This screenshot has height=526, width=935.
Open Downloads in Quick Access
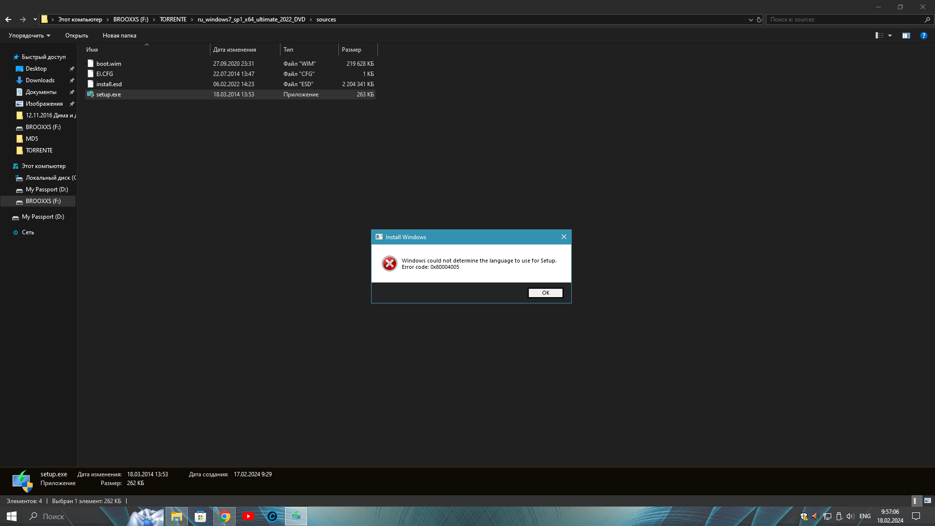coord(40,80)
